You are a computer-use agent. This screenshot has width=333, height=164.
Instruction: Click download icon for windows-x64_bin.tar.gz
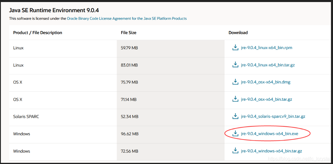coord(235,151)
